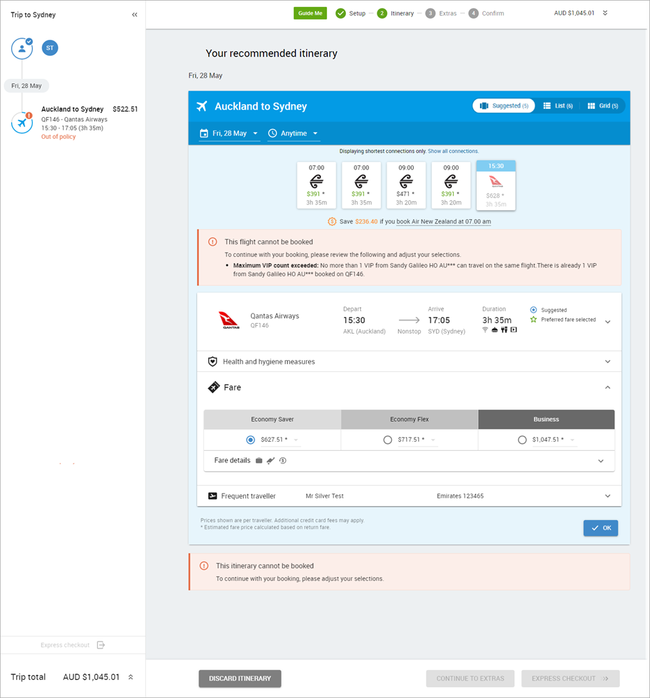The image size is (650, 698).
Task: Click the Qantas Airways logo in flight details
Action: (x=229, y=320)
